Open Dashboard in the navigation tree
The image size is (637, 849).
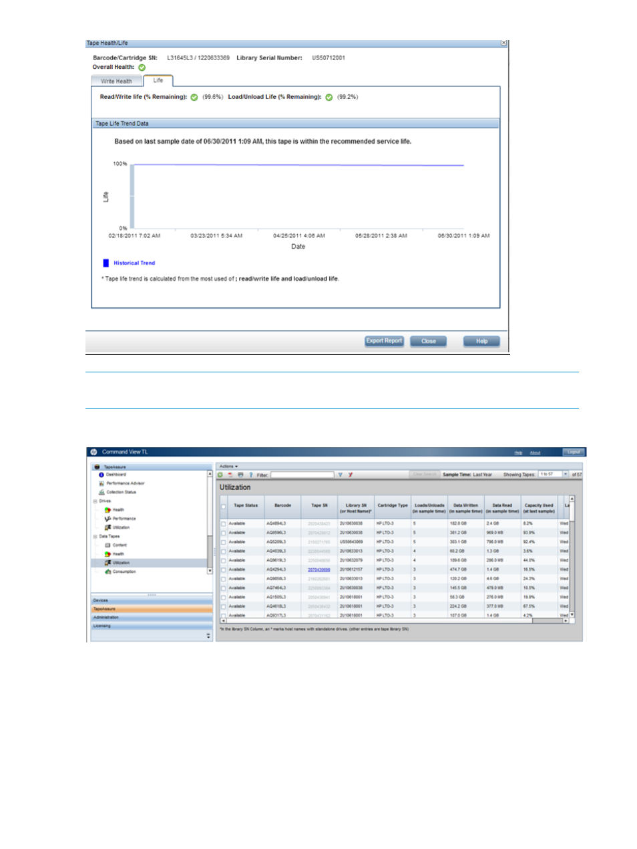pos(116,475)
